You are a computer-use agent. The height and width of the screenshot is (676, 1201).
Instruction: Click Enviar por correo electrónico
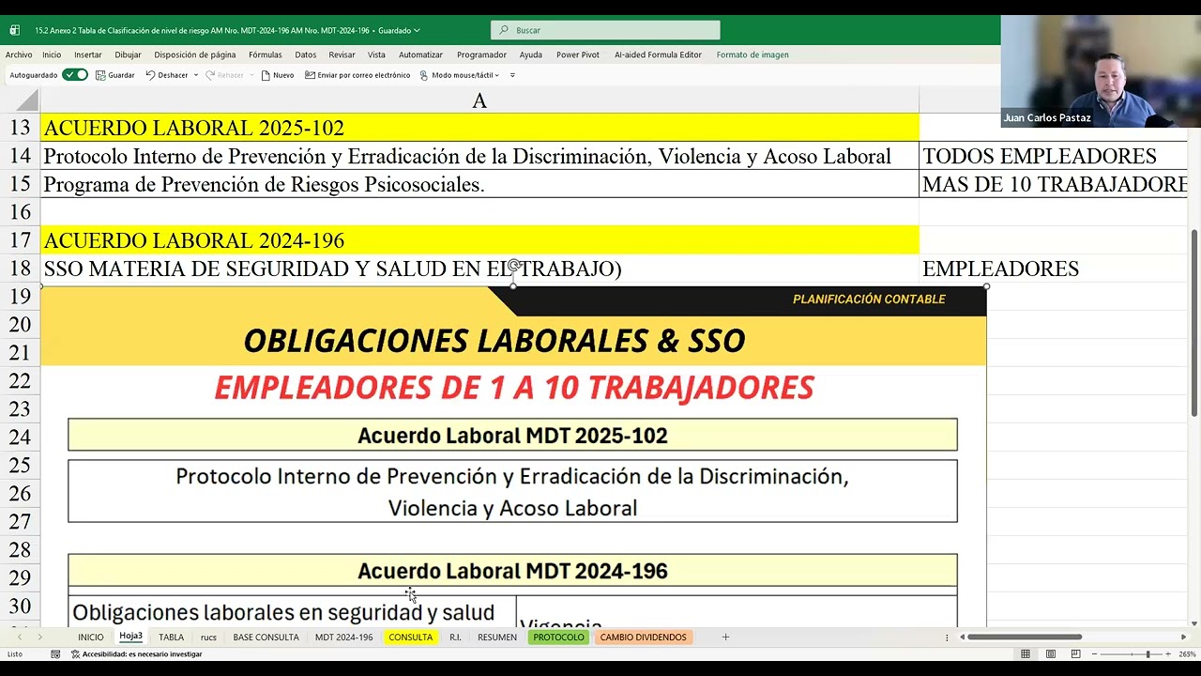[x=357, y=75]
